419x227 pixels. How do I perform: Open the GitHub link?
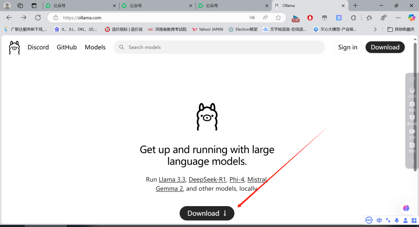coord(67,47)
